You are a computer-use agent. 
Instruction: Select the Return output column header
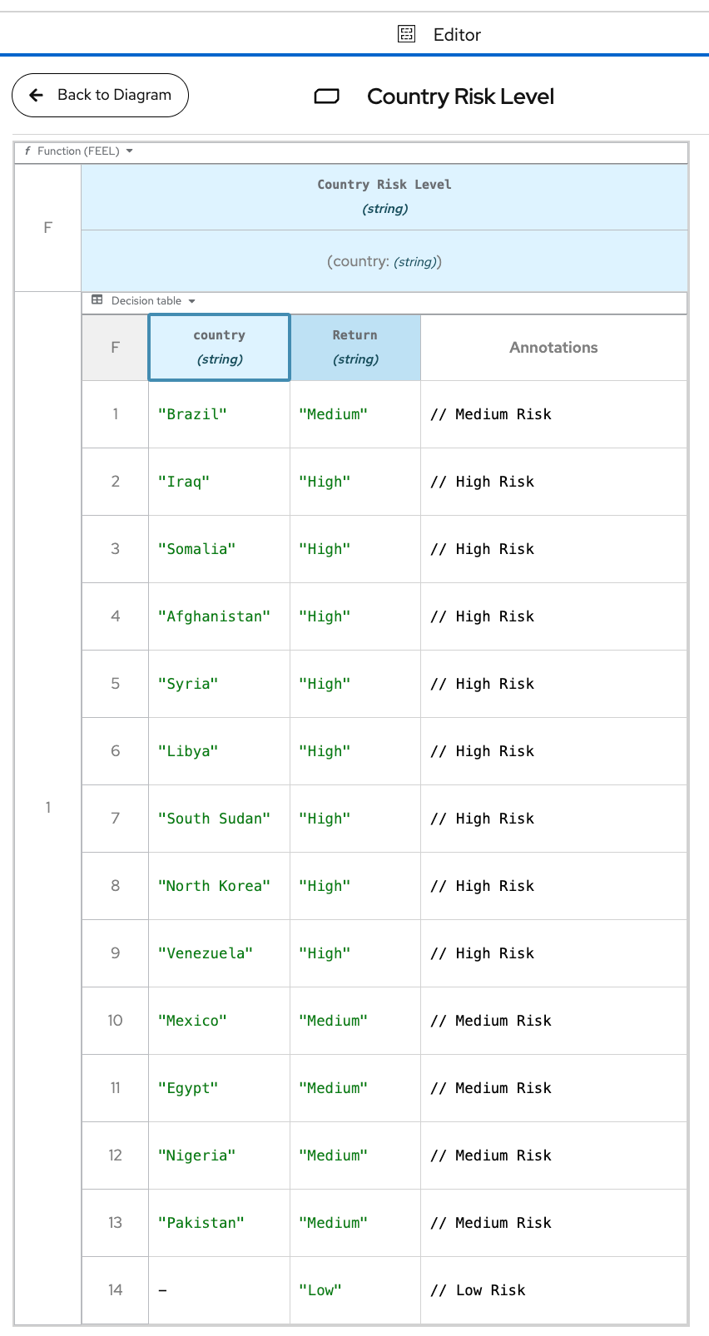pyautogui.click(x=355, y=348)
